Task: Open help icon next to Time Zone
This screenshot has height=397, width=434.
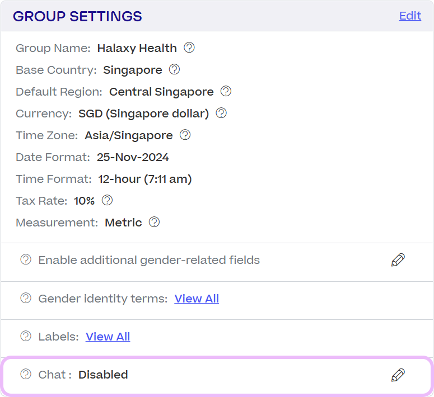Action: coord(185,135)
